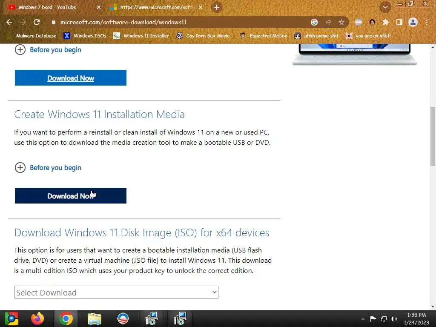Viewport: 436px width, 327px height.
Task: Click the first installer taskbar icon
Action: [x=152, y=318]
